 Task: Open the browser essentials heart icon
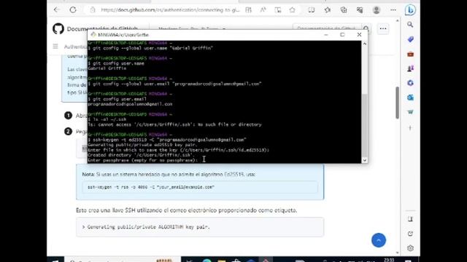coord(360,9)
